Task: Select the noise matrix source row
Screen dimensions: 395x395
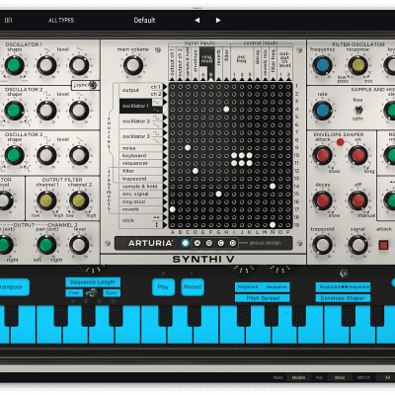Action: tap(141, 148)
